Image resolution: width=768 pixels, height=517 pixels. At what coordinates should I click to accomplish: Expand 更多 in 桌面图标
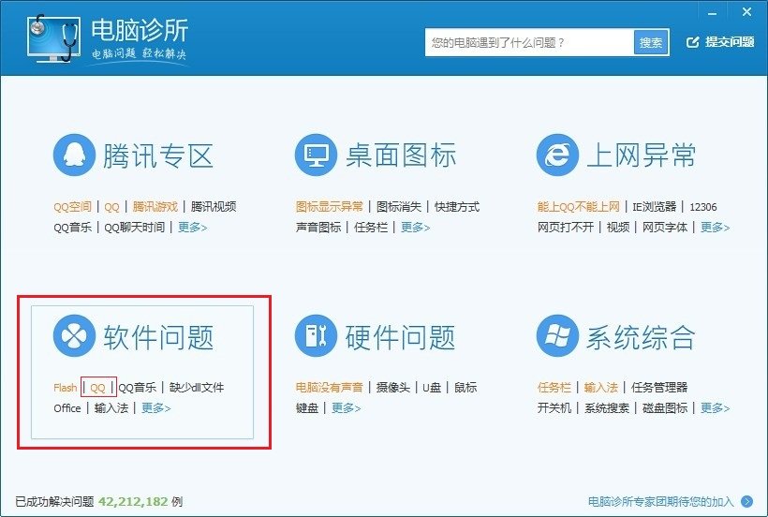(x=415, y=228)
